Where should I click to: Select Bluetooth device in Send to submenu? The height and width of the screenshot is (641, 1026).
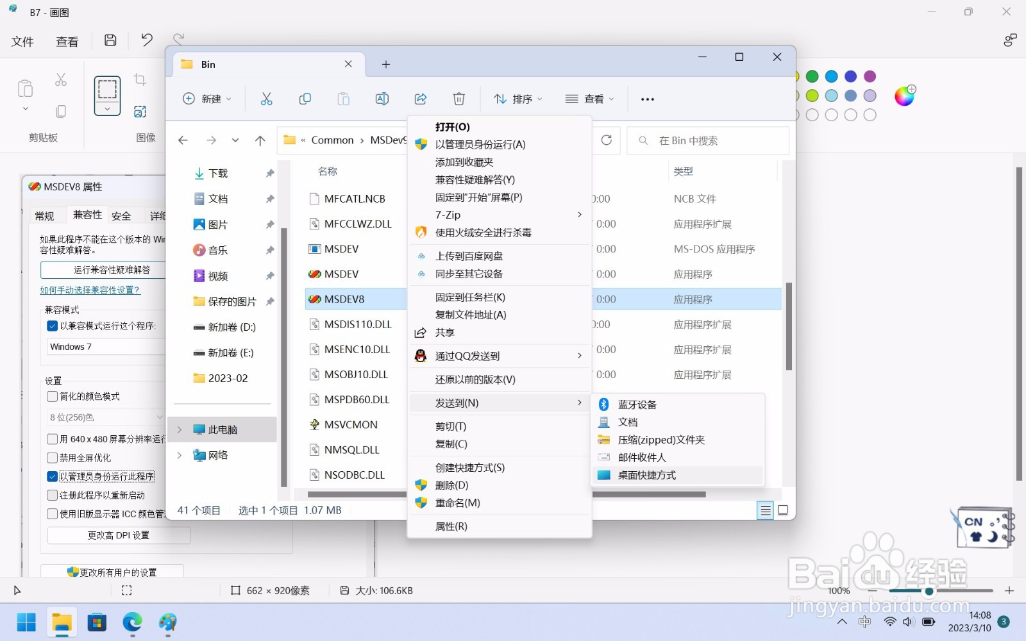[677, 404]
